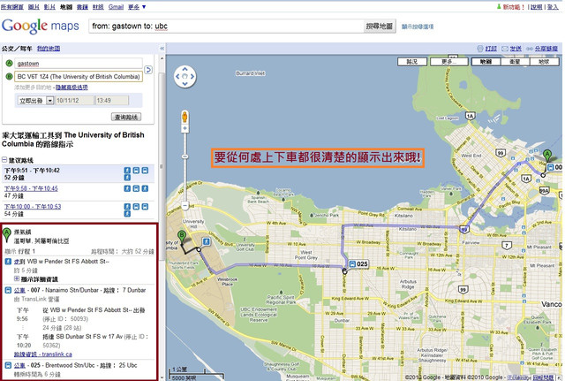Zoom out with the minus button
Viewport: 565px width, 381px height.
coord(185,206)
